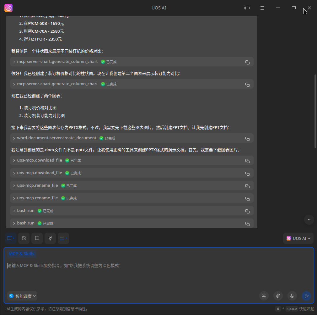Copy the second uos-mcp.download_file result

pyautogui.click(x=247, y=174)
